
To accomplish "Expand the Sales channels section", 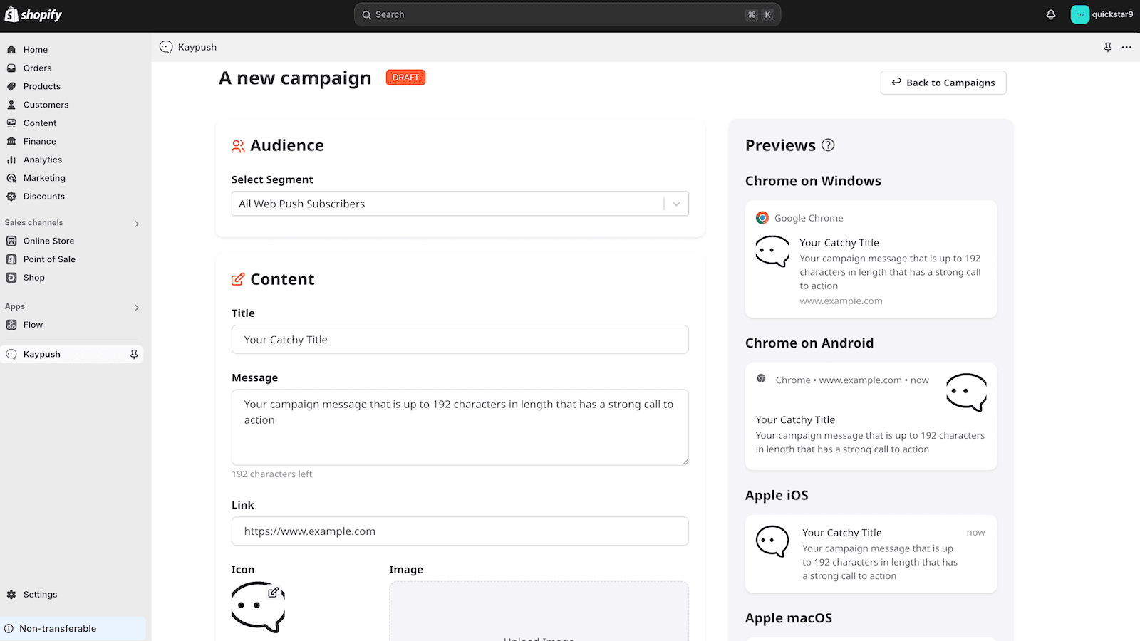I will coord(137,224).
